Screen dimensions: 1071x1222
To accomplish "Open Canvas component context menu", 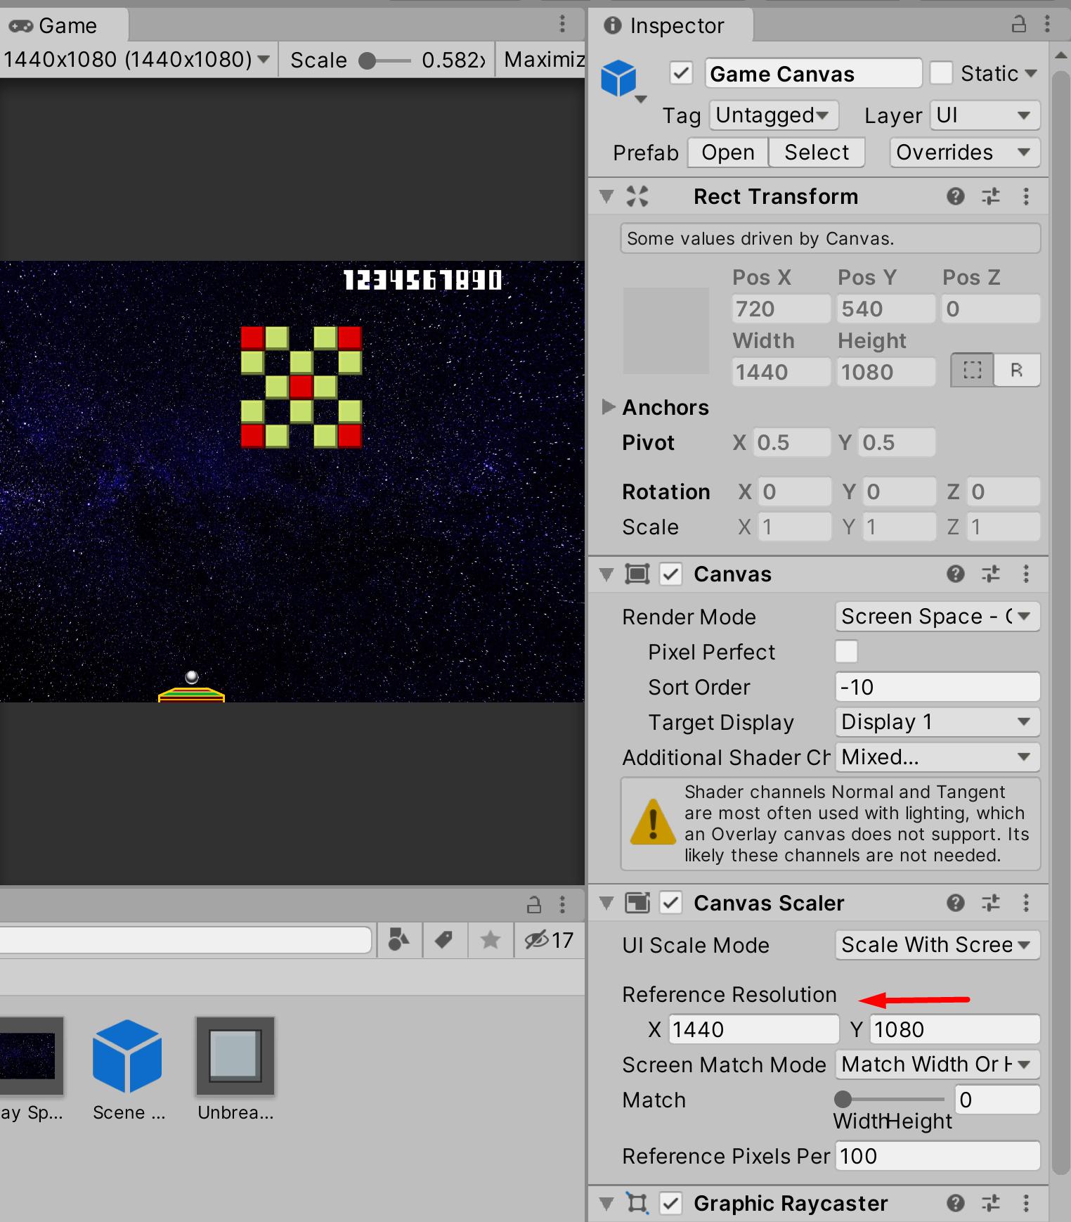I will point(1026,574).
